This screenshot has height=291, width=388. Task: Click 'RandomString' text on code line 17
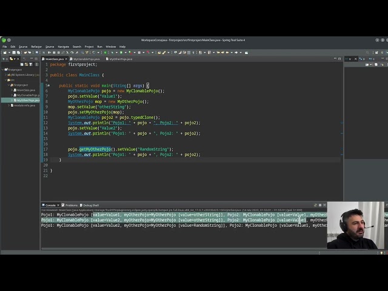(153, 149)
